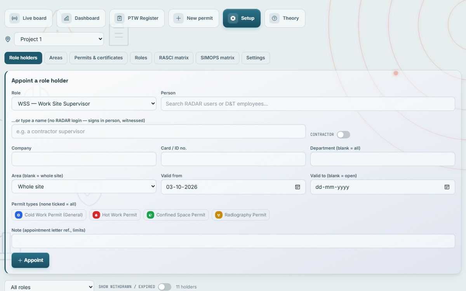This screenshot has width=466, height=291.
Task: Focus the Search RADAR users person field
Action: [x=308, y=104]
